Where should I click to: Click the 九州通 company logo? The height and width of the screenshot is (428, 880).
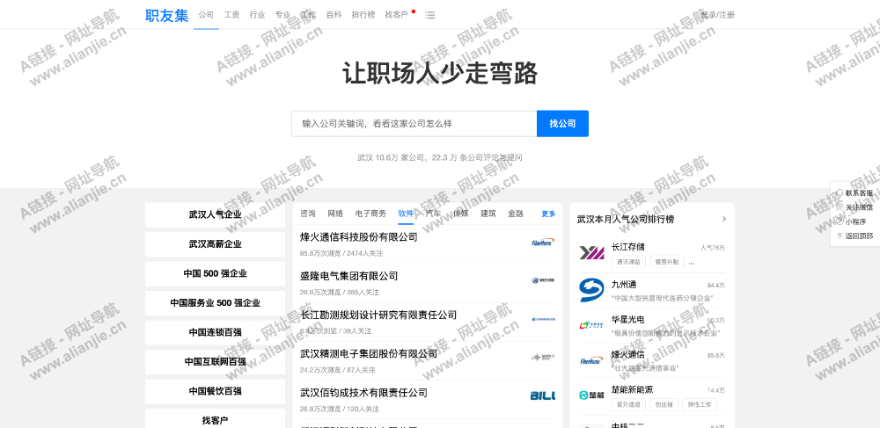click(591, 290)
